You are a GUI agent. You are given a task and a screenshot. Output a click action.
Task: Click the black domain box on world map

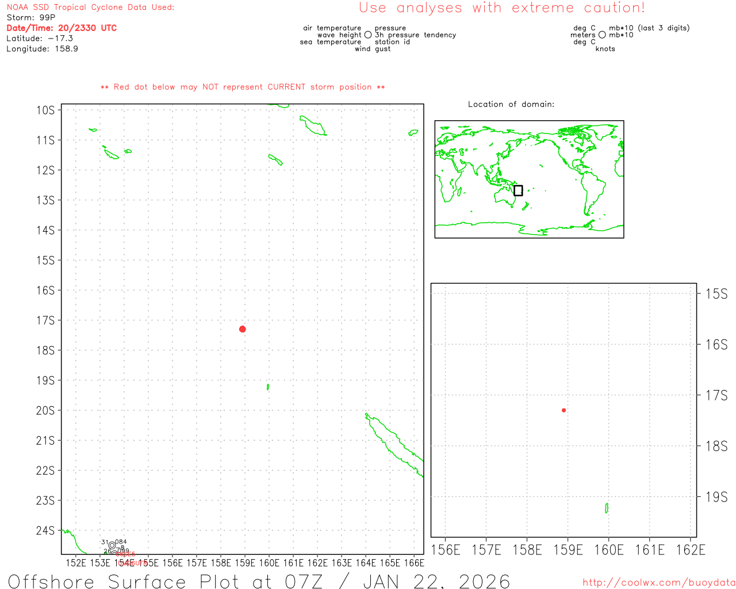(518, 190)
